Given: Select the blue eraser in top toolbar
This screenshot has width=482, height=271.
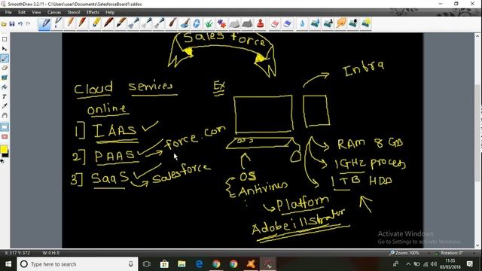Looking at the screenshot, I should [x=288, y=23].
